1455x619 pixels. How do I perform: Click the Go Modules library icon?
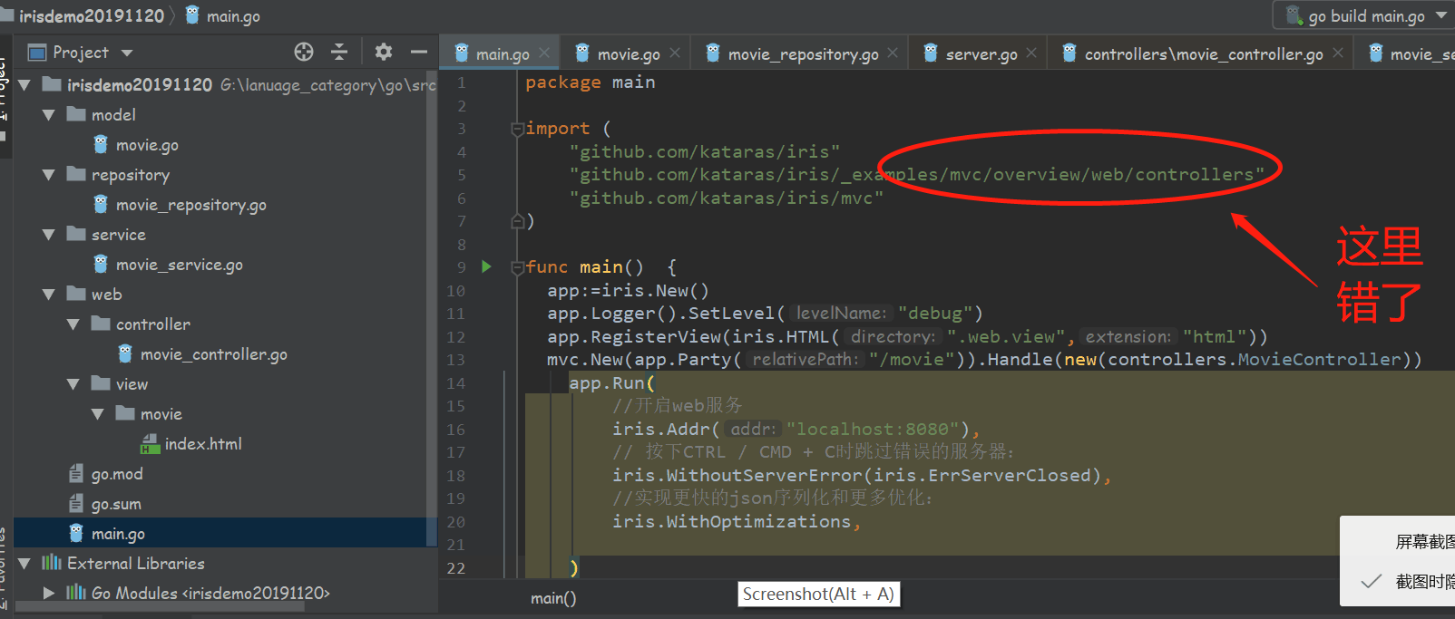(76, 593)
